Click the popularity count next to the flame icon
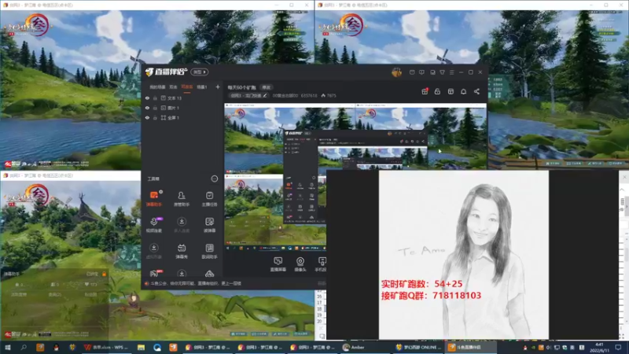Viewport: 629px width, 354px height. click(331, 95)
